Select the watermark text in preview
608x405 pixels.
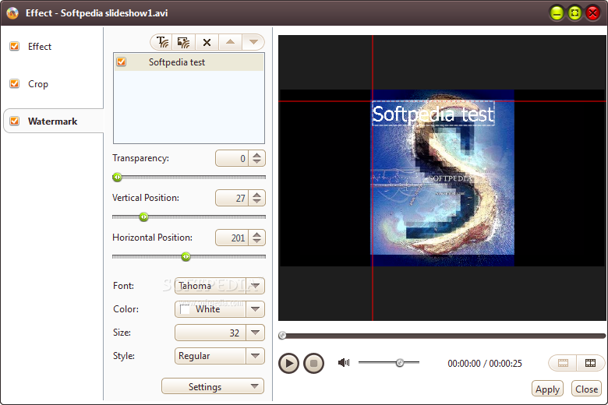(433, 114)
